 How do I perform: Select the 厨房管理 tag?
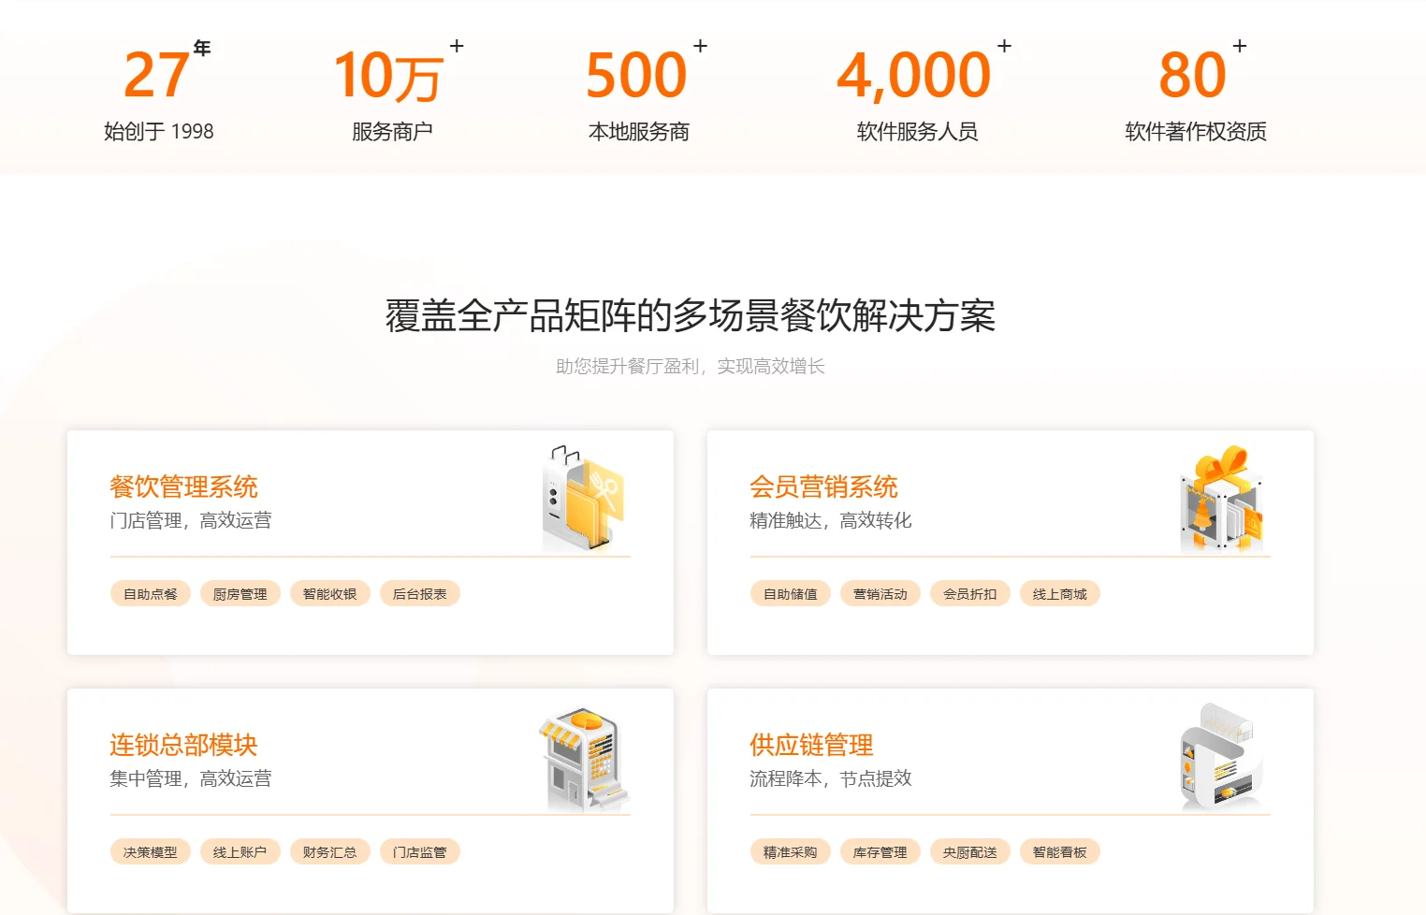[x=240, y=594]
